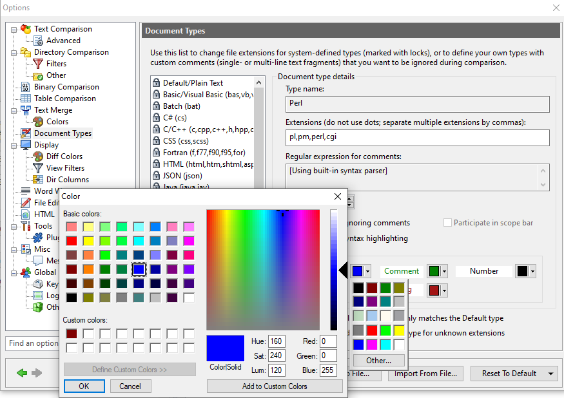Open the Global users icon
This screenshot has height=398, width=564.
(26, 272)
